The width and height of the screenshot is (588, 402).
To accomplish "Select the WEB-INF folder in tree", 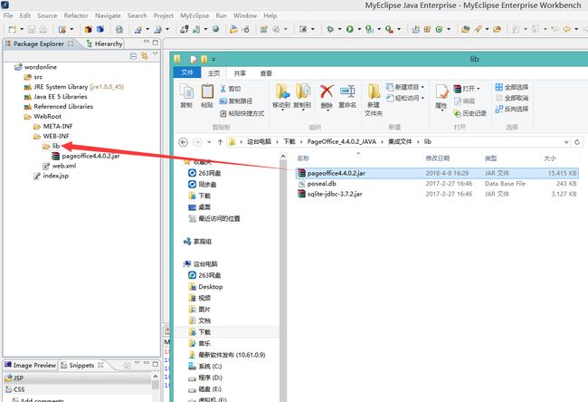I will [x=52, y=136].
